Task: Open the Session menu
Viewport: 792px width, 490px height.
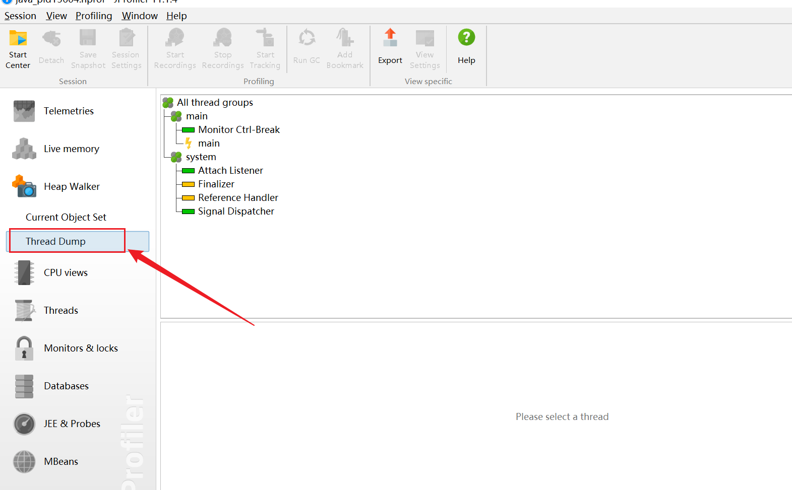Action: click(x=20, y=16)
